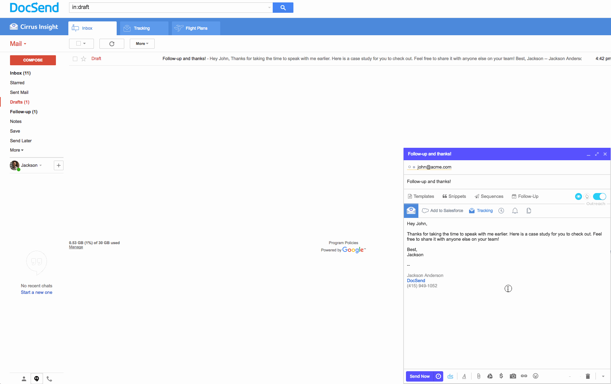This screenshot has height=384, width=611.
Task: Click the DocSend logo
Action: click(x=34, y=8)
